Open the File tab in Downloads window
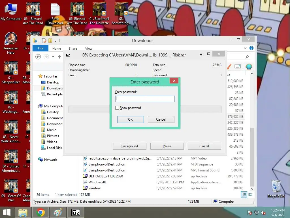The height and width of the screenshot is (218, 290). tap(40, 48)
